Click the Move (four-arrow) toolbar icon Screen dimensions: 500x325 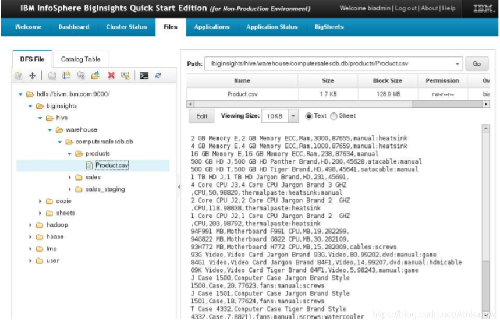pos(32,76)
